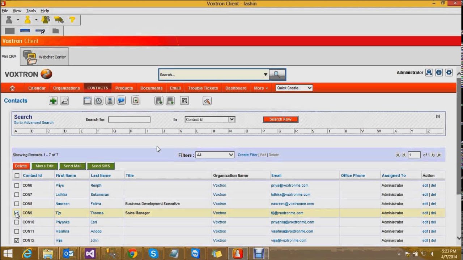The image size is (463, 260).
Task: Click the yellow person agent icon
Action: click(x=27, y=19)
